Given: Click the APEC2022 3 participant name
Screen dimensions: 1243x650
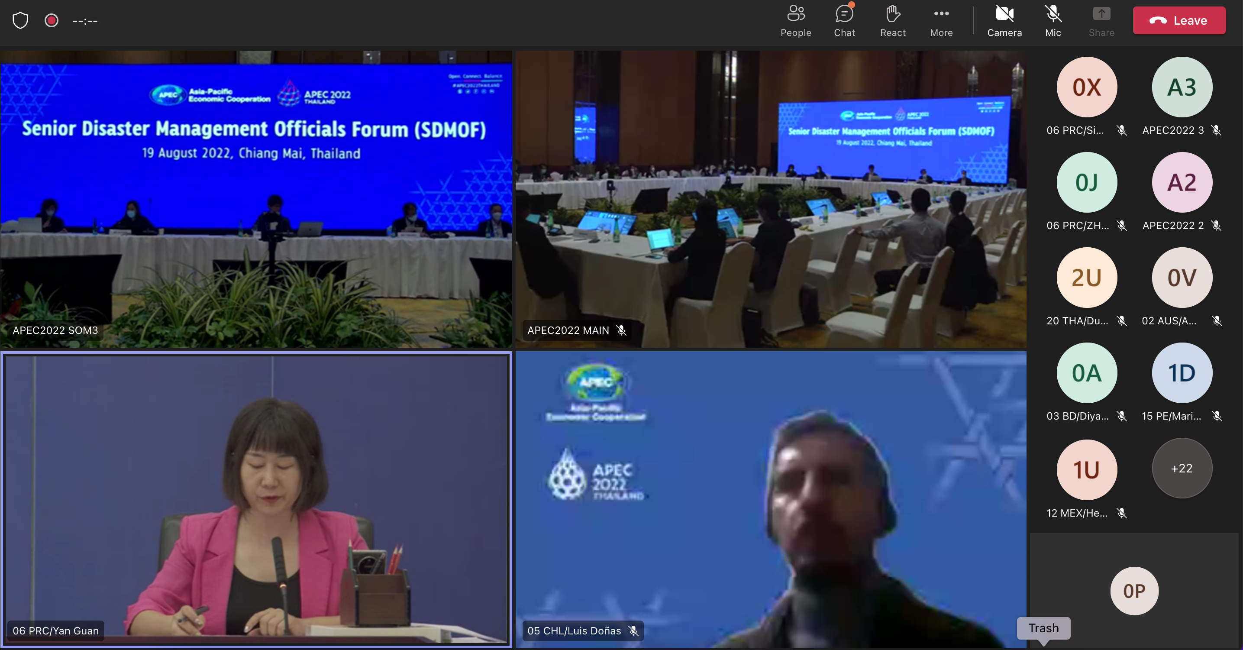Looking at the screenshot, I should [x=1172, y=130].
